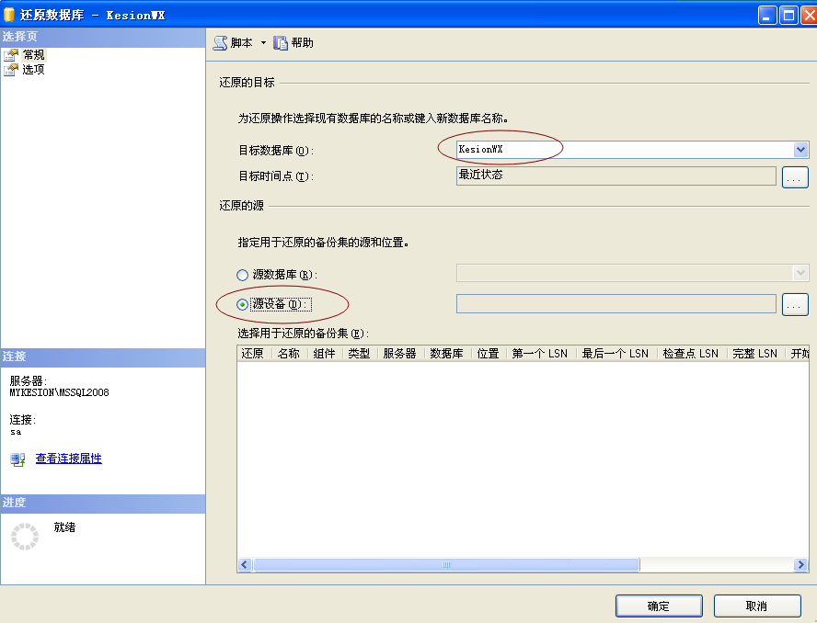The image size is (817, 623).
Task: Click the connection properties icon
Action: [18, 459]
